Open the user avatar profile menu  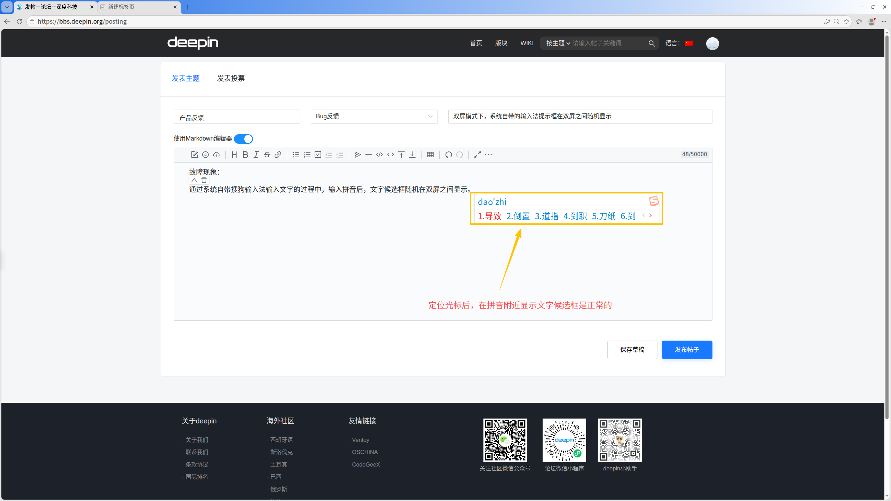[712, 43]
